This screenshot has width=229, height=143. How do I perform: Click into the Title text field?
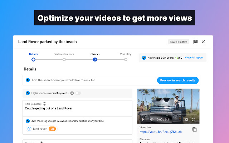77,108
